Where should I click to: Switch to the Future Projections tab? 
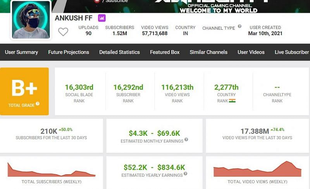69,52
